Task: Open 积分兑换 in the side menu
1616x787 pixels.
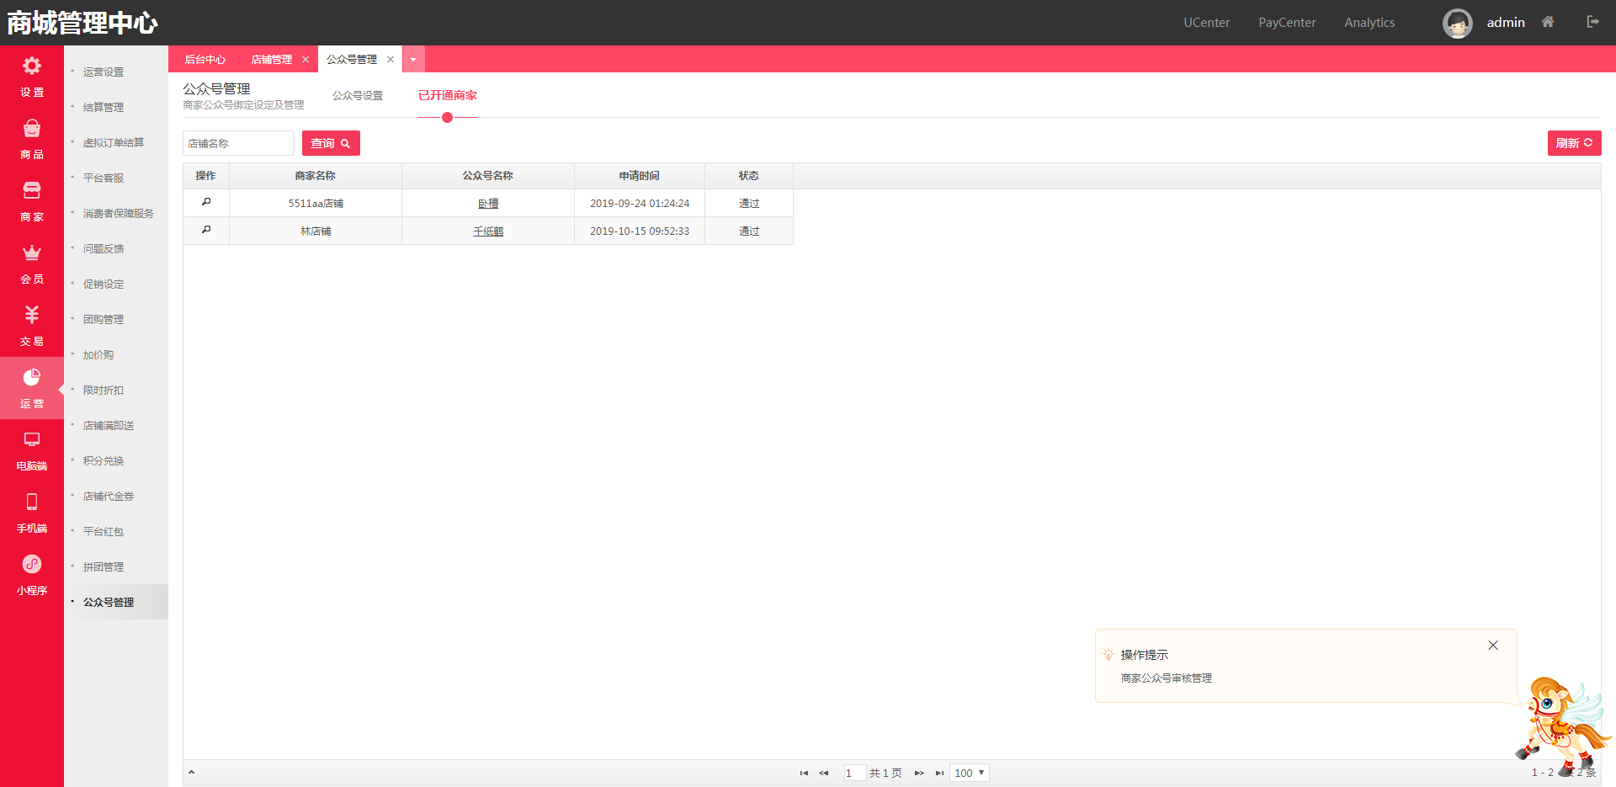Action: [104, 460]
